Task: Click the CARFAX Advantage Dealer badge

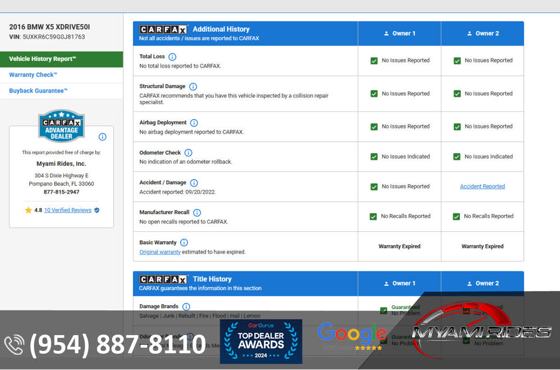Action: (x=61, y=126)
